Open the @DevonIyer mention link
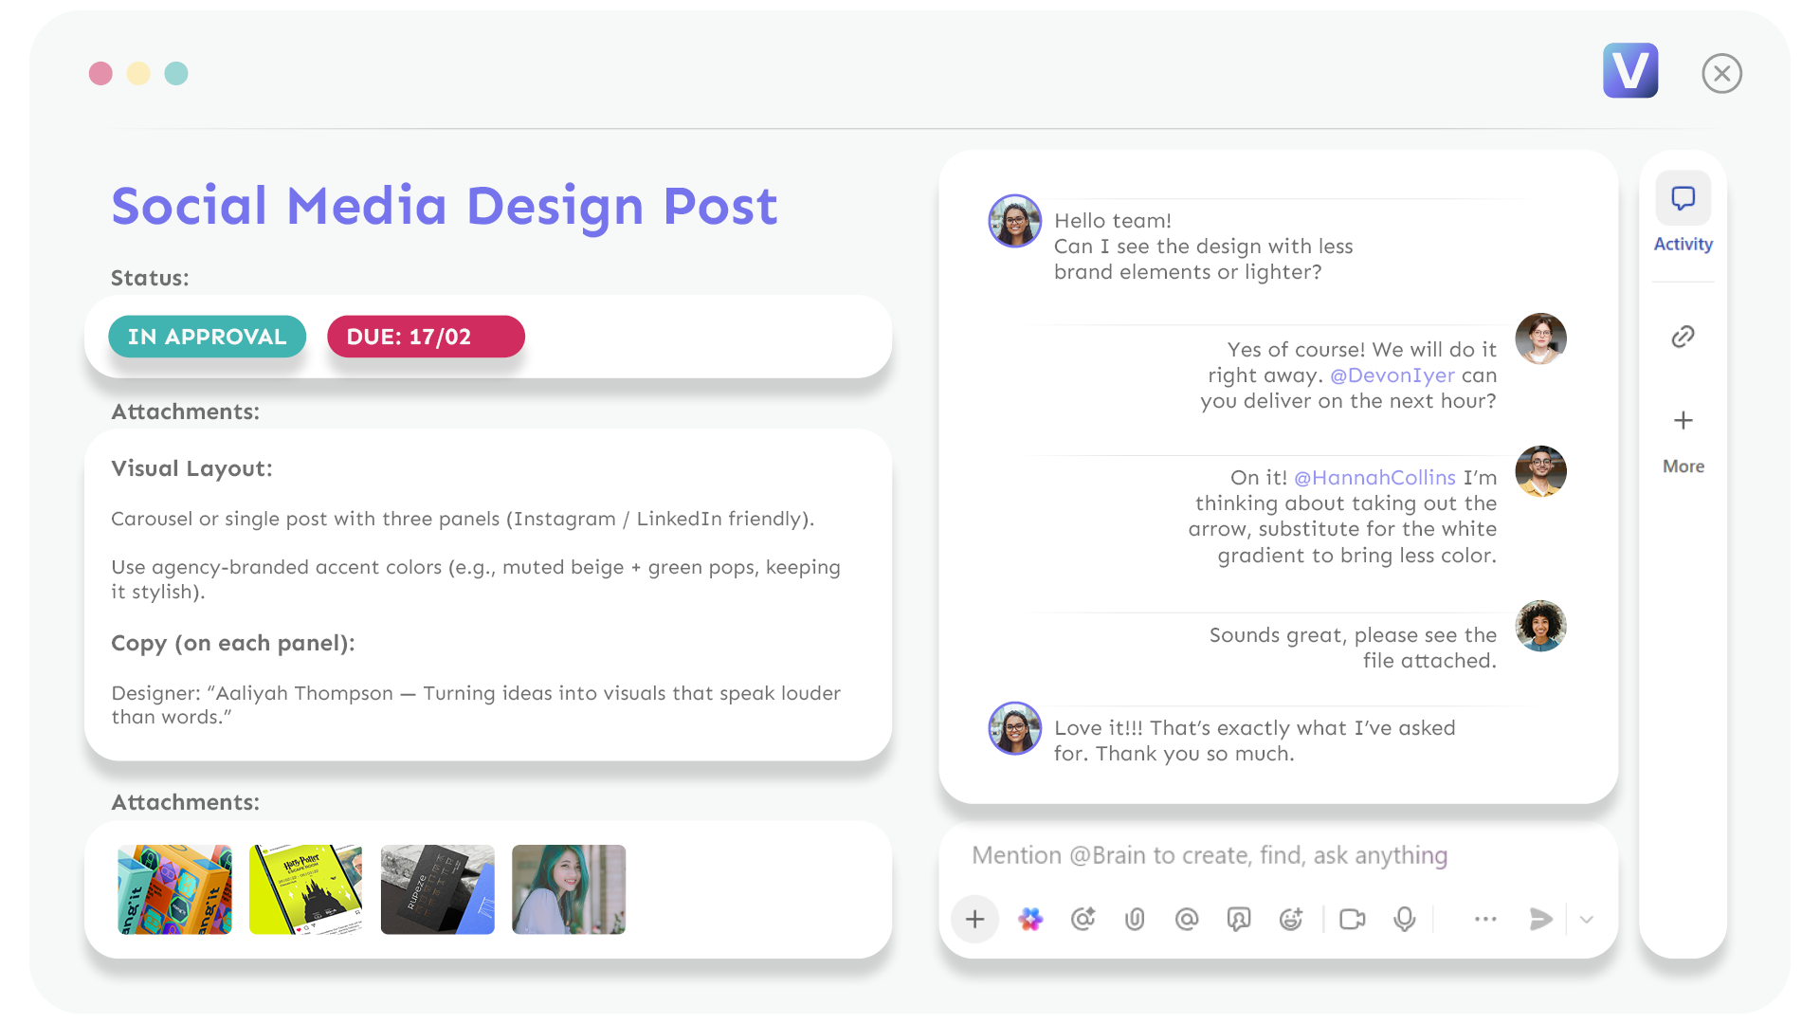This screenshot has width=1820, height=1024. (1392, 375)
